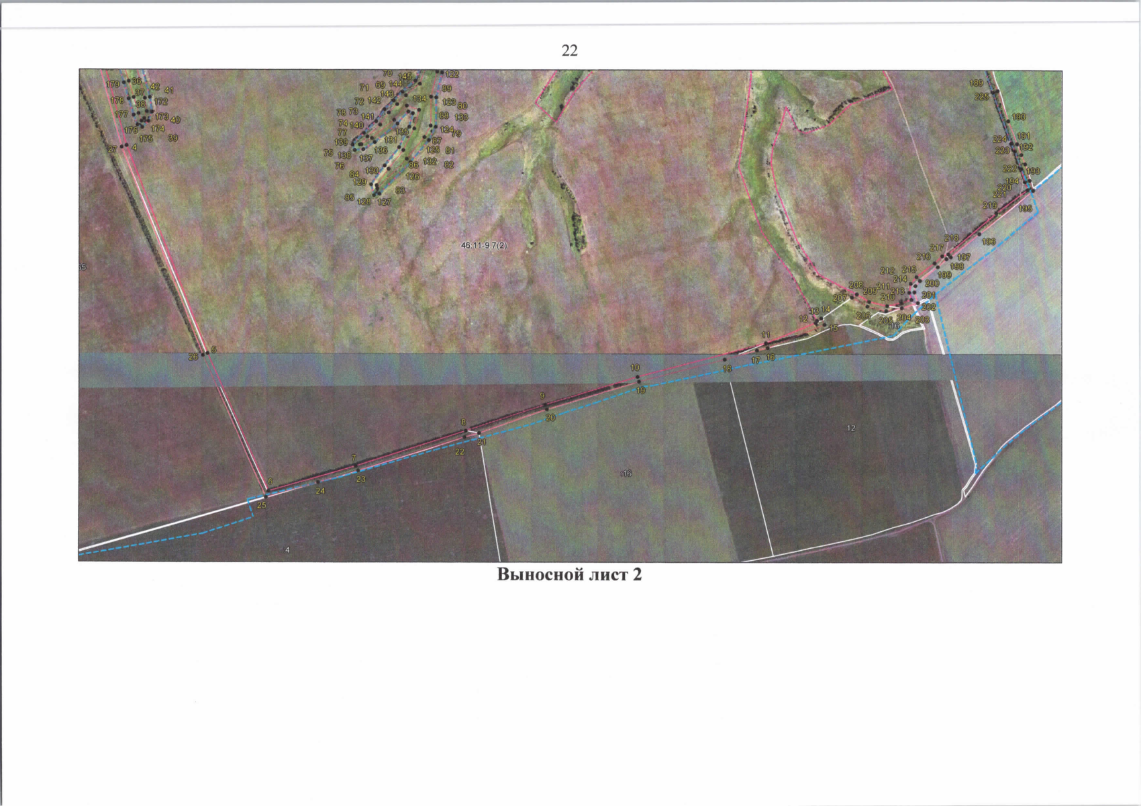Click the yellow point label 127
This screenshot has width=1141, height=806.
click(x=384, y=202)
